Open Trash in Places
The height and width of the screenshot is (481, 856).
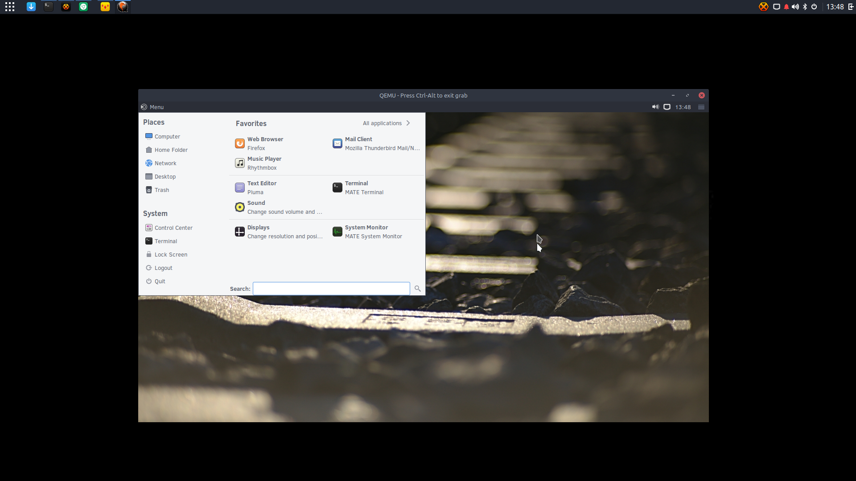[x=157, y=190]
